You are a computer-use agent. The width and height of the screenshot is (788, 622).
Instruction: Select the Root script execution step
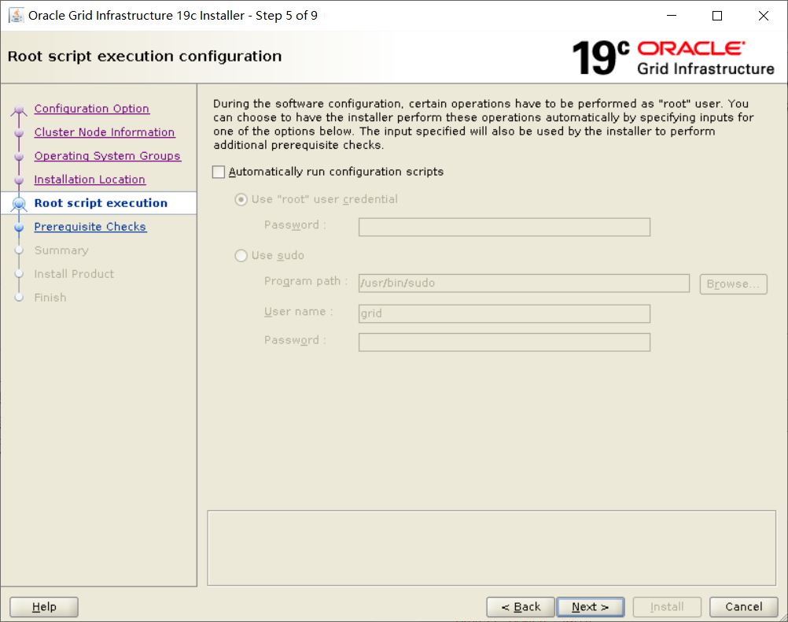pos(101,203)
